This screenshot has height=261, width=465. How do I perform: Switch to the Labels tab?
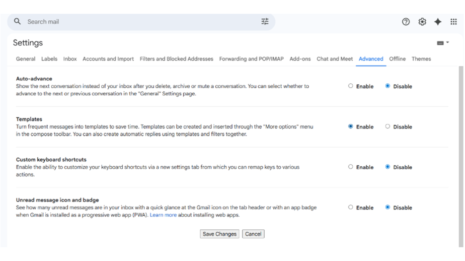click(x=49, y=59)
